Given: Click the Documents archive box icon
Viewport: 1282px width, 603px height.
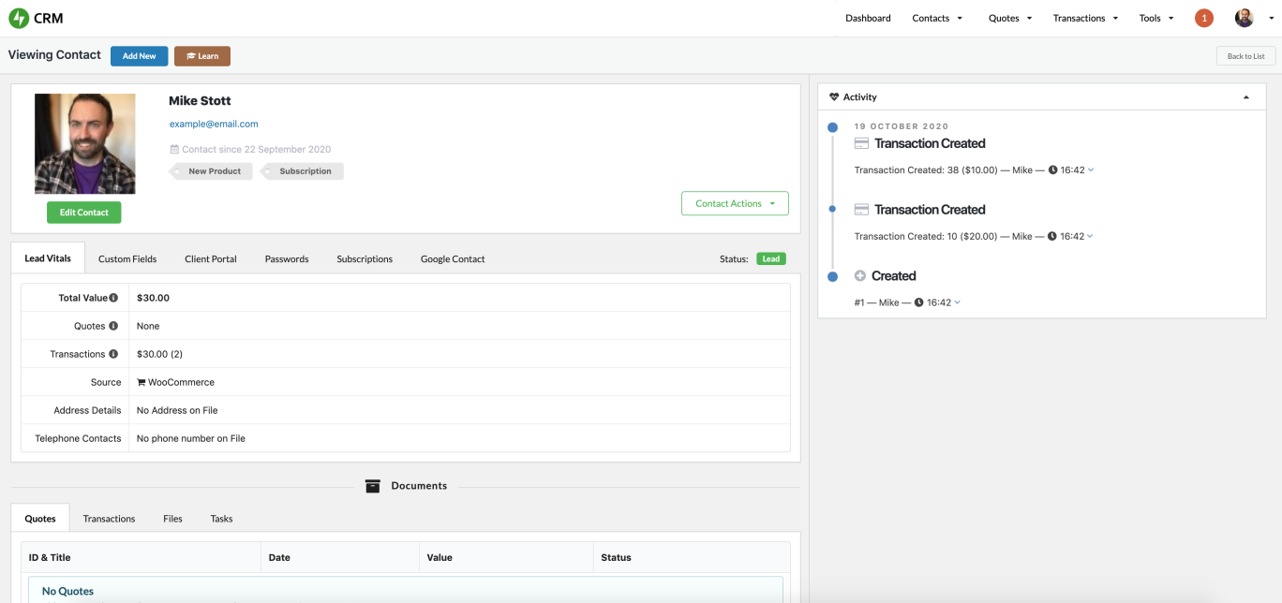Looking at the screenshot, I should click(x=373, y=486).
